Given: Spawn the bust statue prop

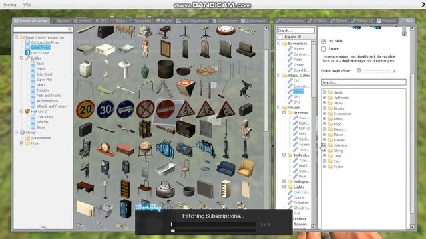Looking at the screenshot, I should tap(246, 129).
